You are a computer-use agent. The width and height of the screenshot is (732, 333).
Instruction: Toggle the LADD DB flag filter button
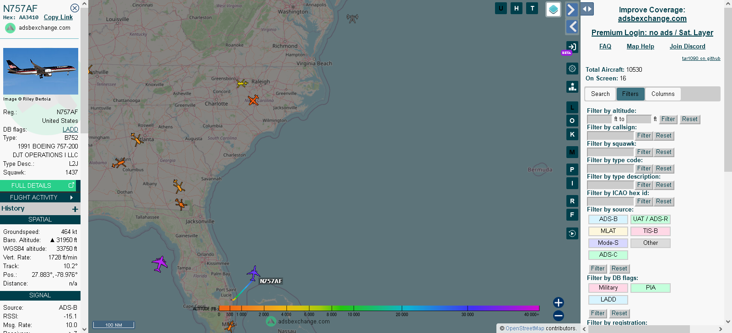click(608, 300)
